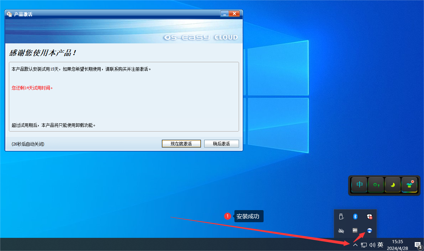Open the OS-Easy Cloud blue globe tray icon
Screen dimensions: 424x251
pos(369,230)
